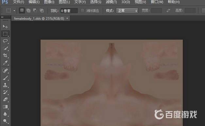This screenshot has width=205, height=126.
Task: Select the Crop tool
Action: click(x=5, y=55)
